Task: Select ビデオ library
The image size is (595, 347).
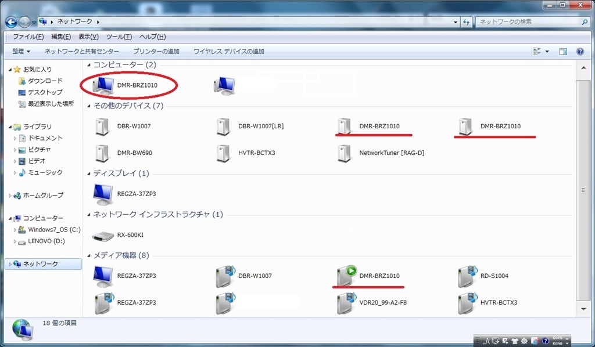Action: coord(37,161)
